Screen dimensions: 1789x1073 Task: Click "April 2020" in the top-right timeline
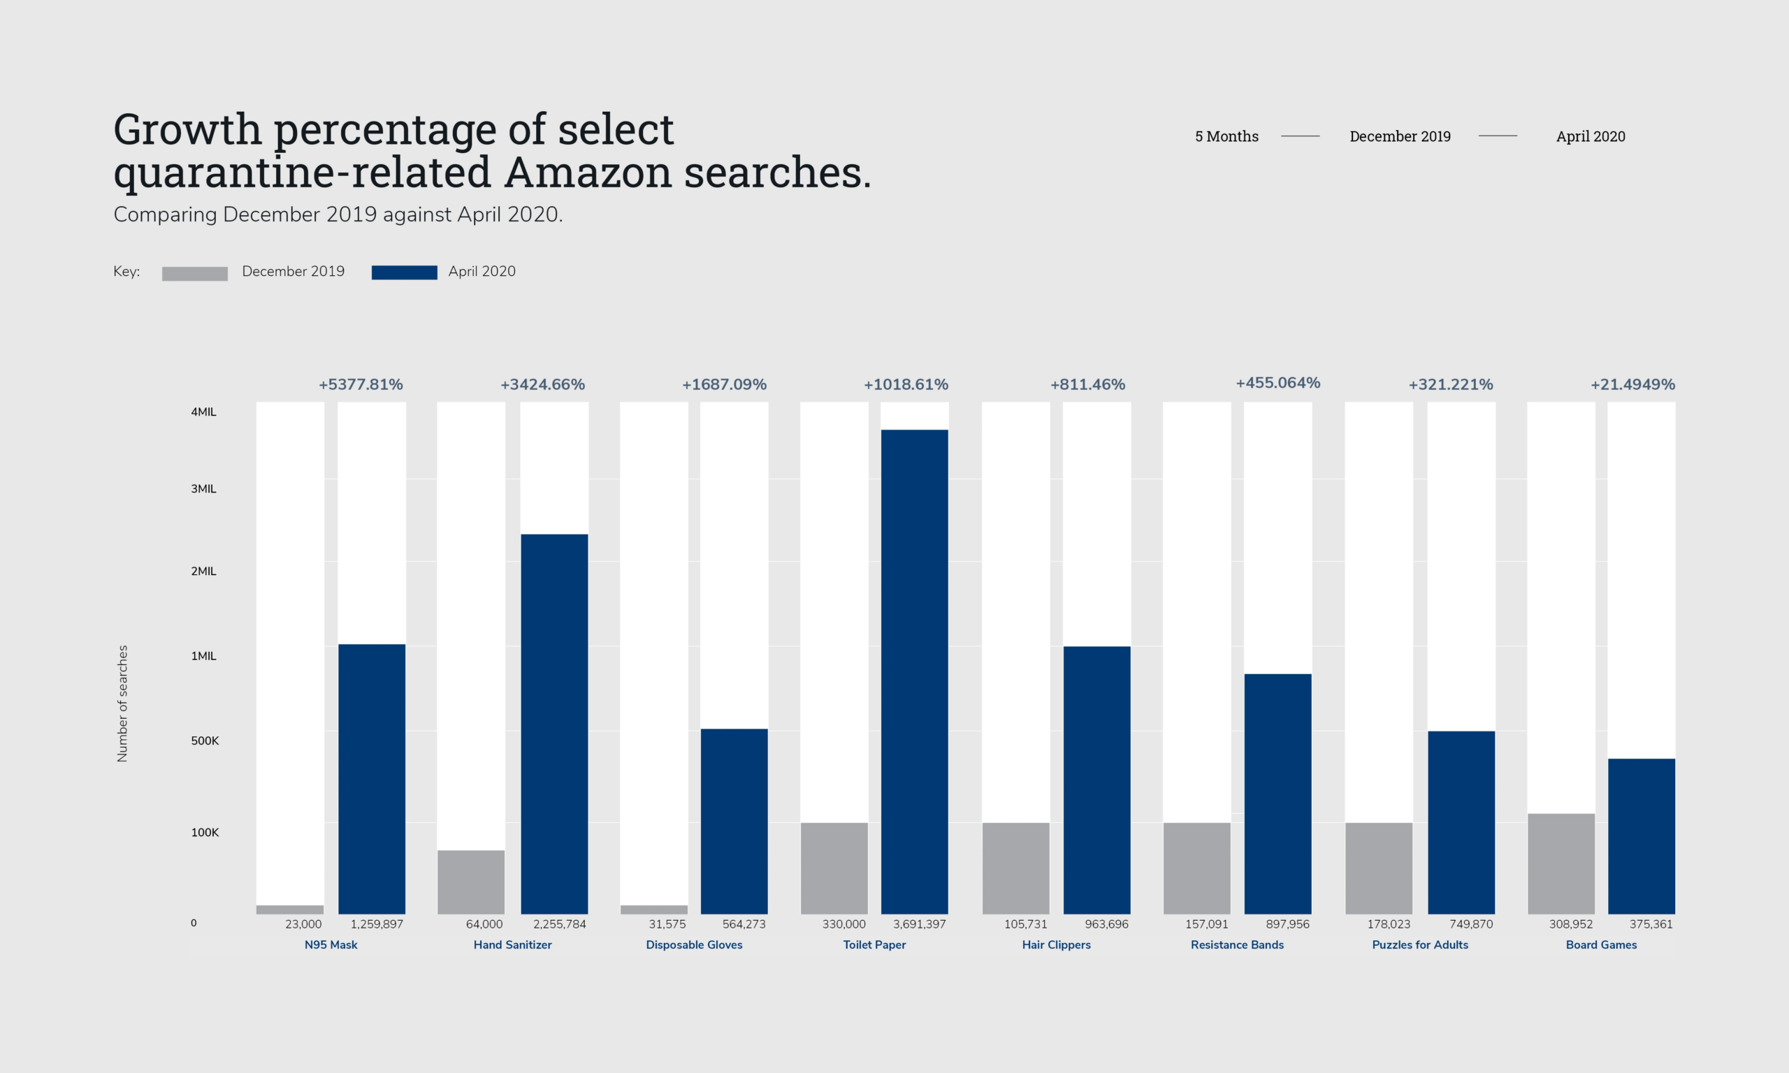[x=1590, y=137]
